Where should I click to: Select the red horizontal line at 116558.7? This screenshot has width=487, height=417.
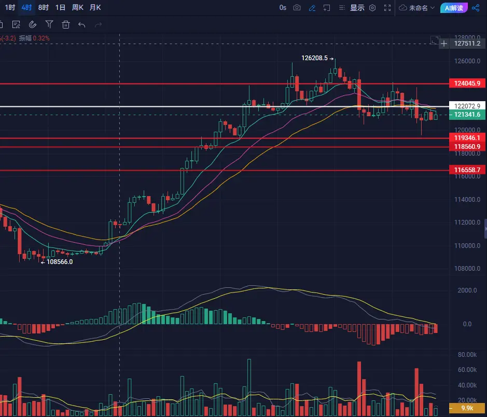(x=224, y=170)
